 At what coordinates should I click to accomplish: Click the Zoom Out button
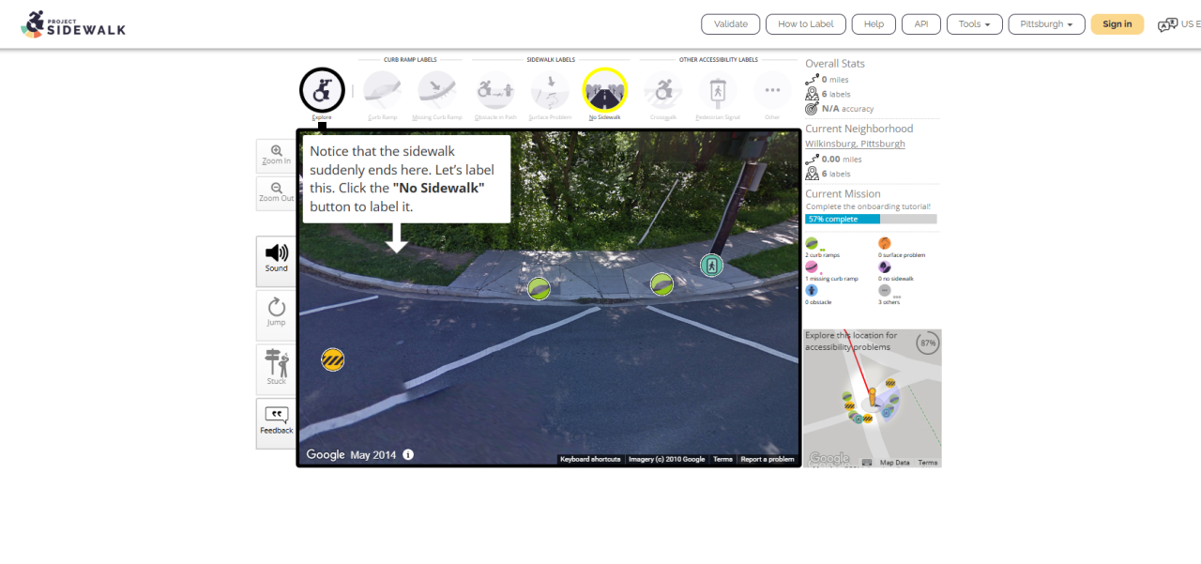tap(276, 192)
